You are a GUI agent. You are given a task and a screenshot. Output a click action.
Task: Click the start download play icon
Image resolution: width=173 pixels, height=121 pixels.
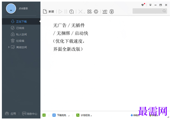coord(60,12)
